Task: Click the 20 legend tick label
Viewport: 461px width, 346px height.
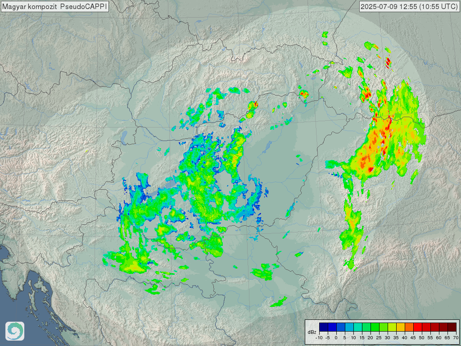Action: pyautogui.click(x=371, y=338)
